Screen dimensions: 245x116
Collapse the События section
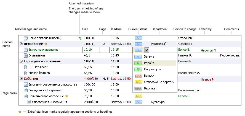click(22, 79)
